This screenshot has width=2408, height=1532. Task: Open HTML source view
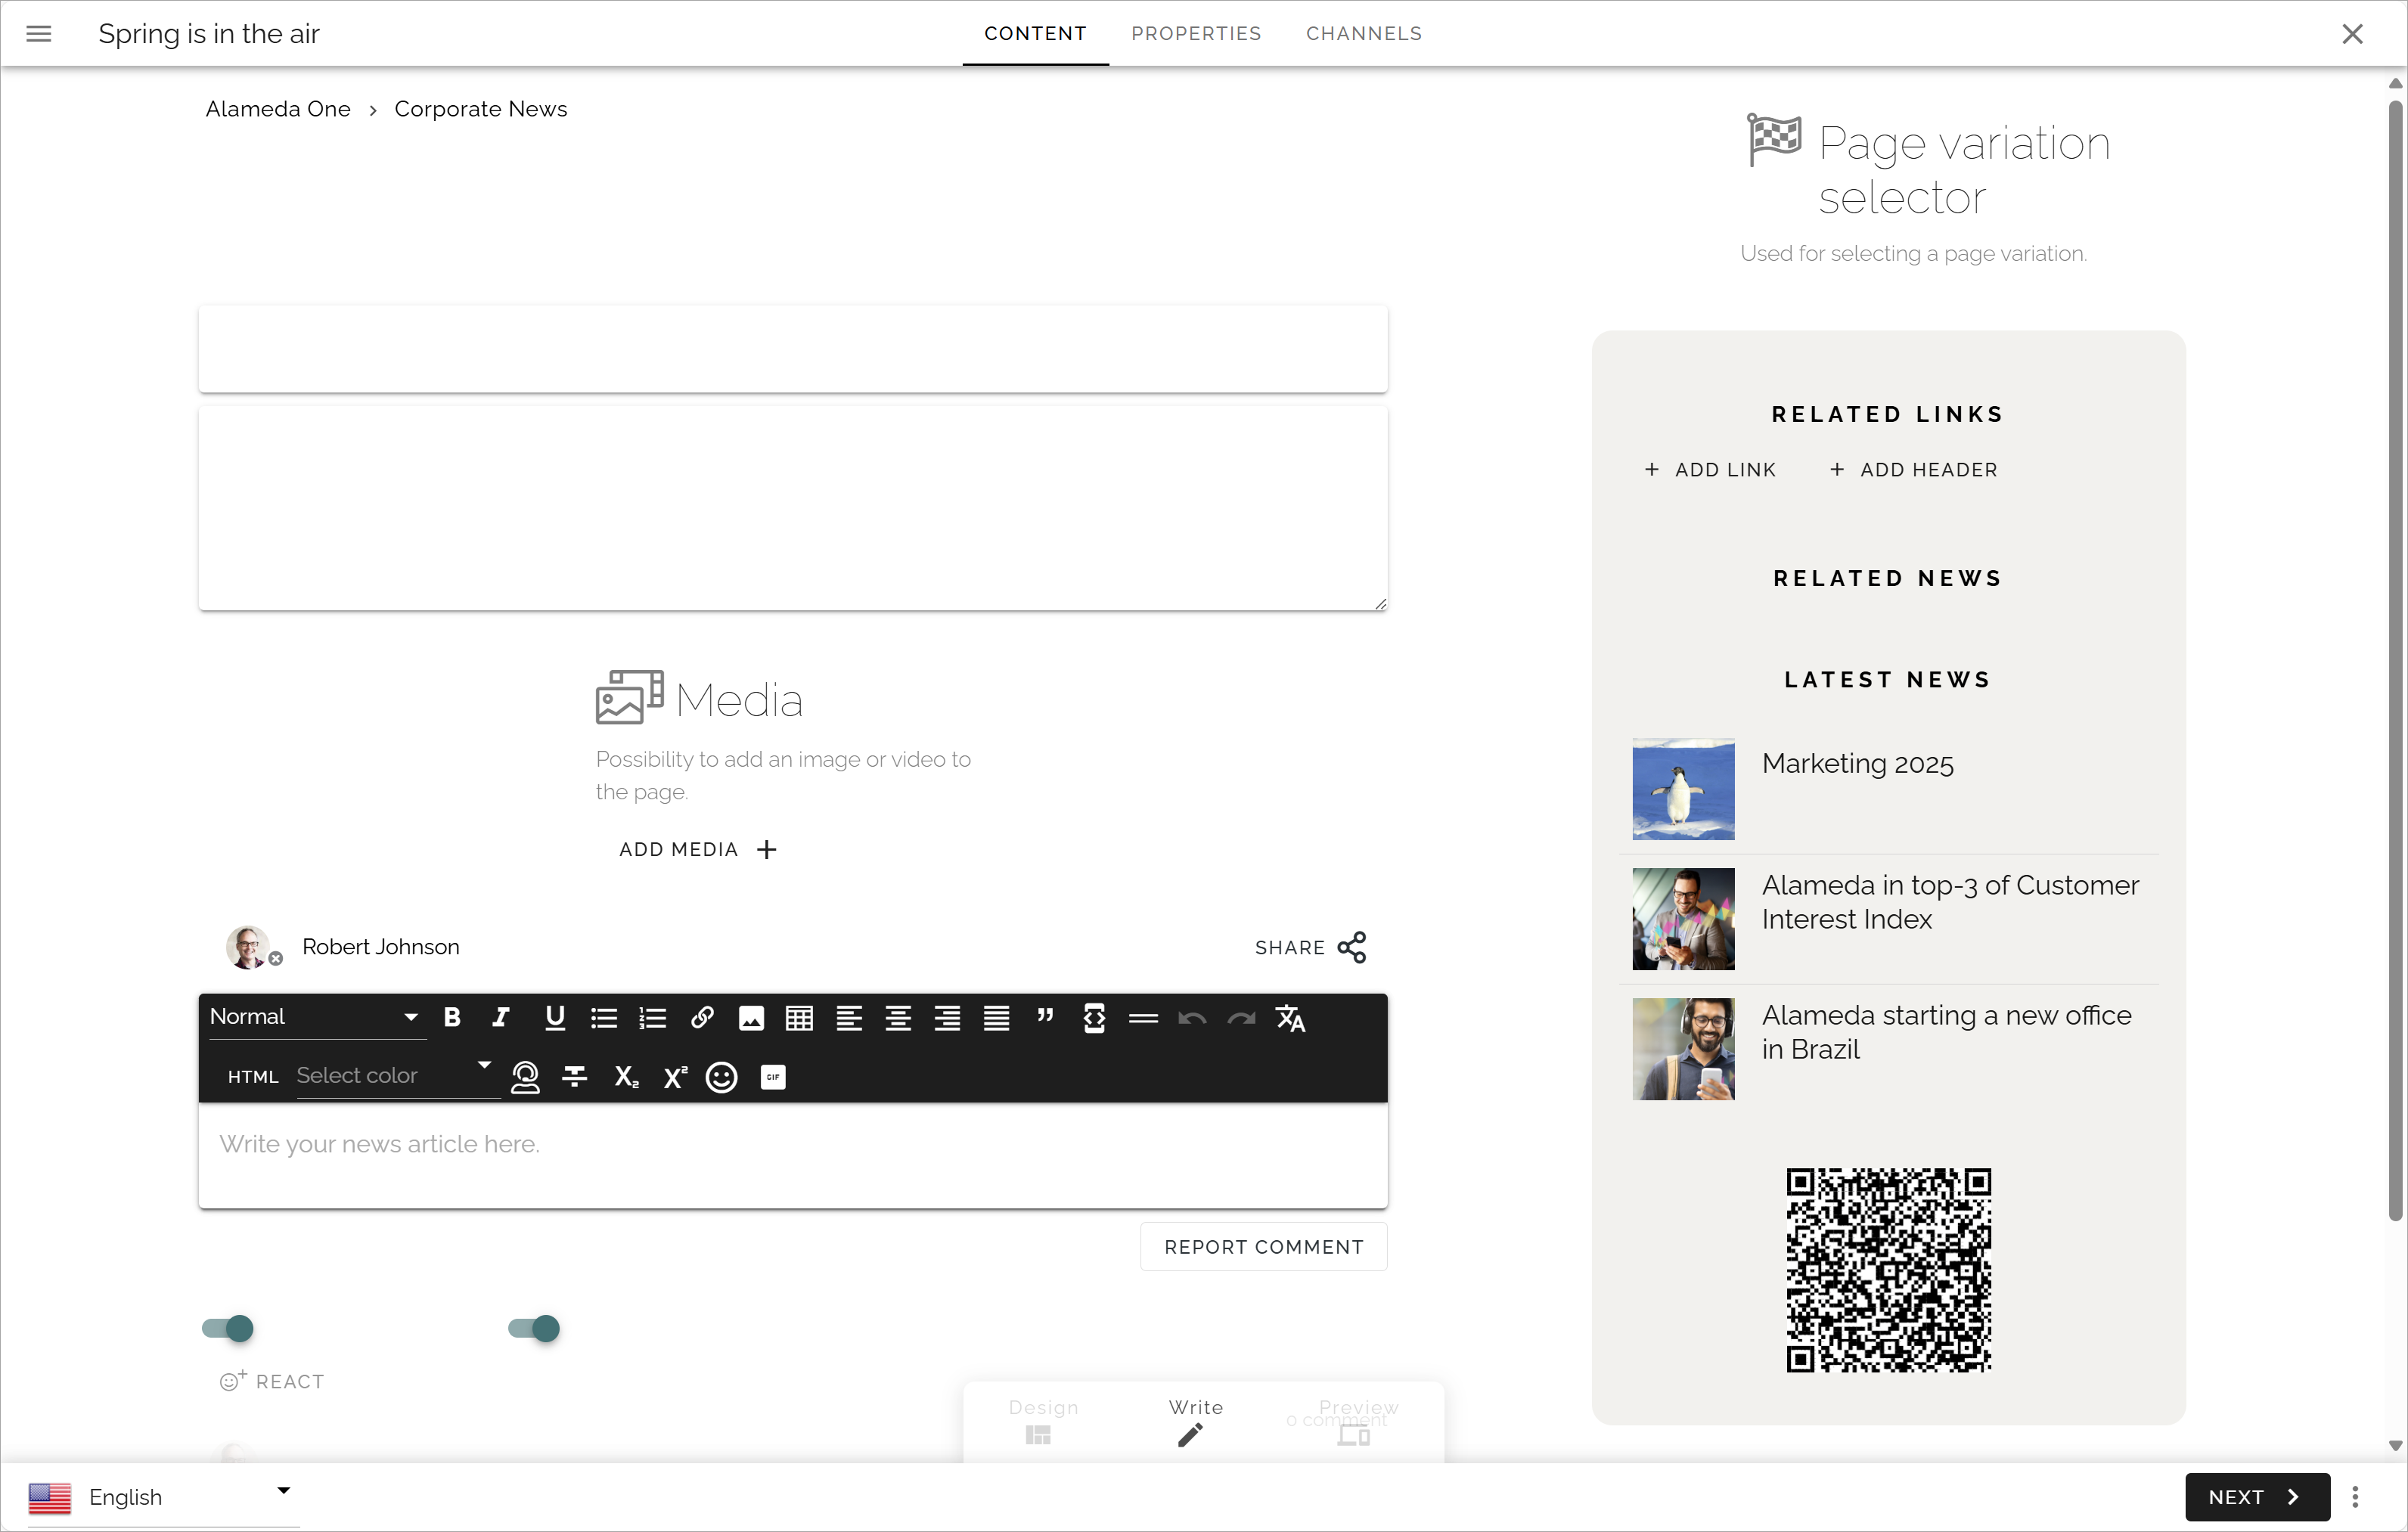[252, 1077]
